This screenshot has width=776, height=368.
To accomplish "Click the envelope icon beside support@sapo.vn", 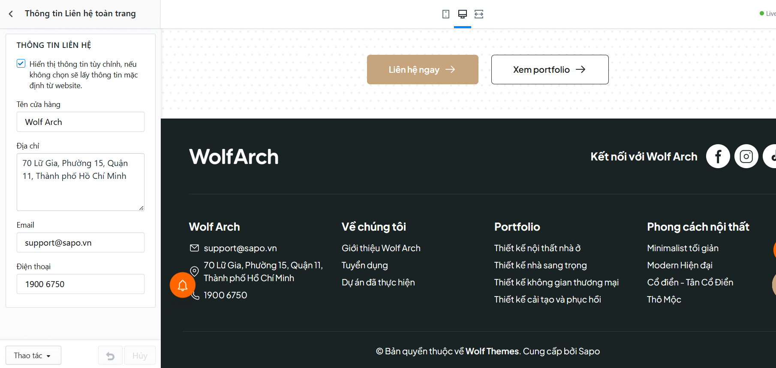I will pos(194,248).
